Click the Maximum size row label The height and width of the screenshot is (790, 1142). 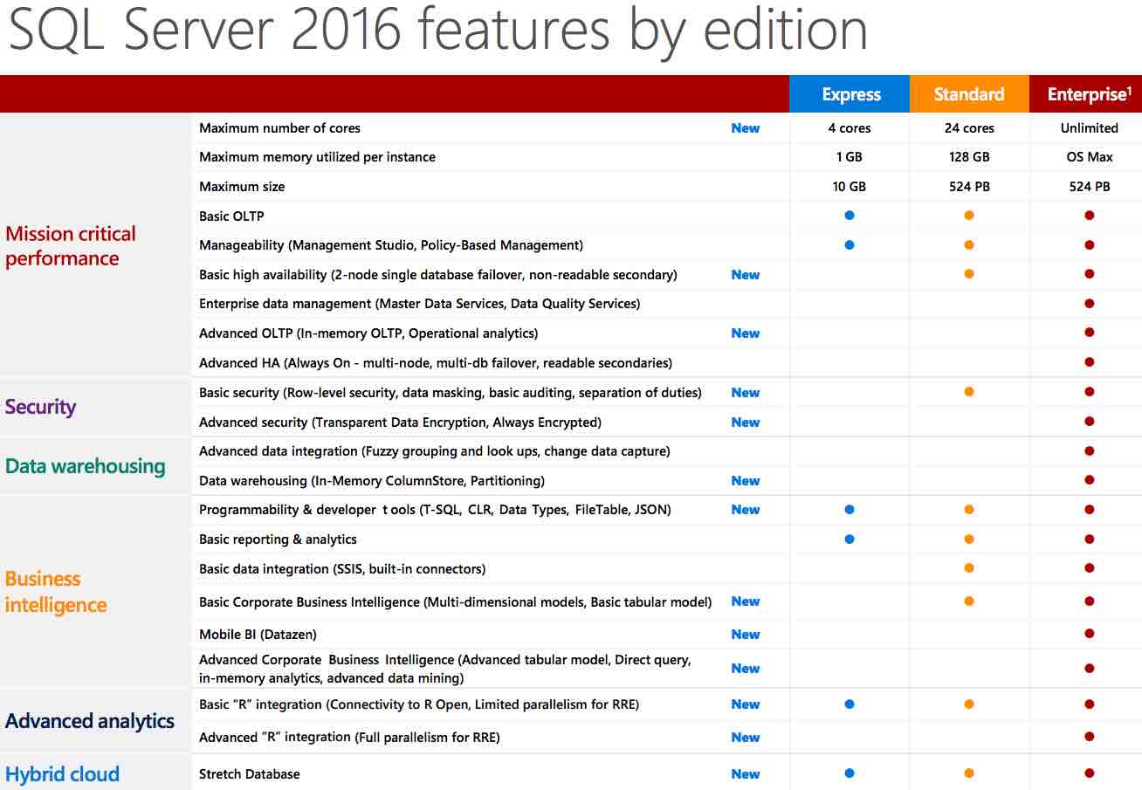point(242,186)
